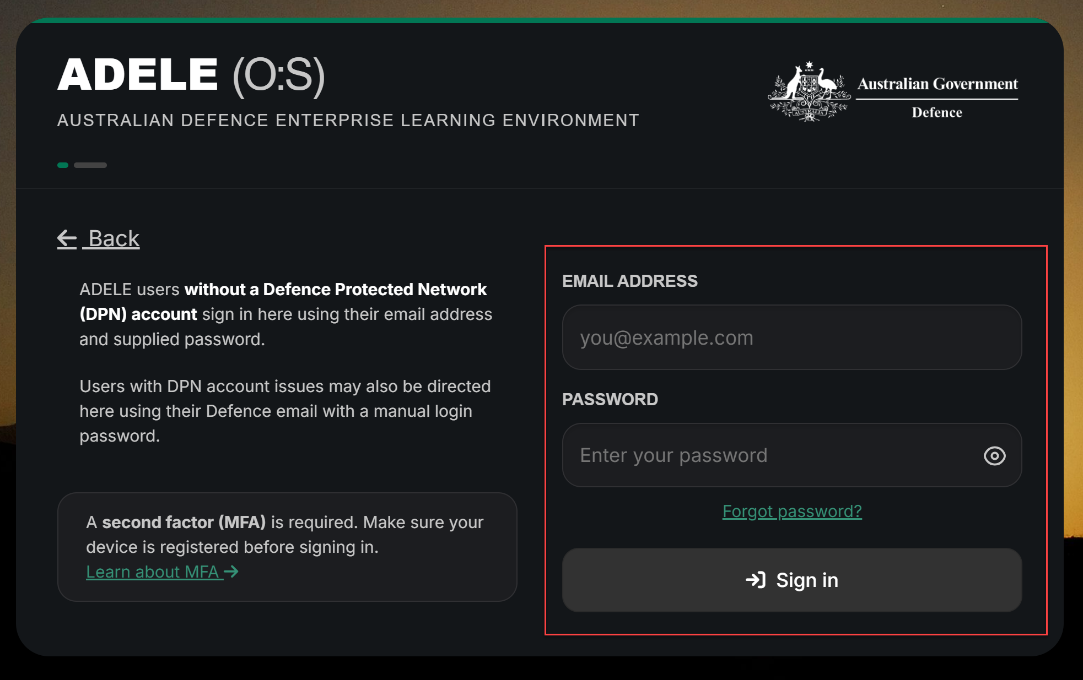The image size is (1083, 680).
Task: Click the left arrow beside Back
Action: [x=67, y=239]
